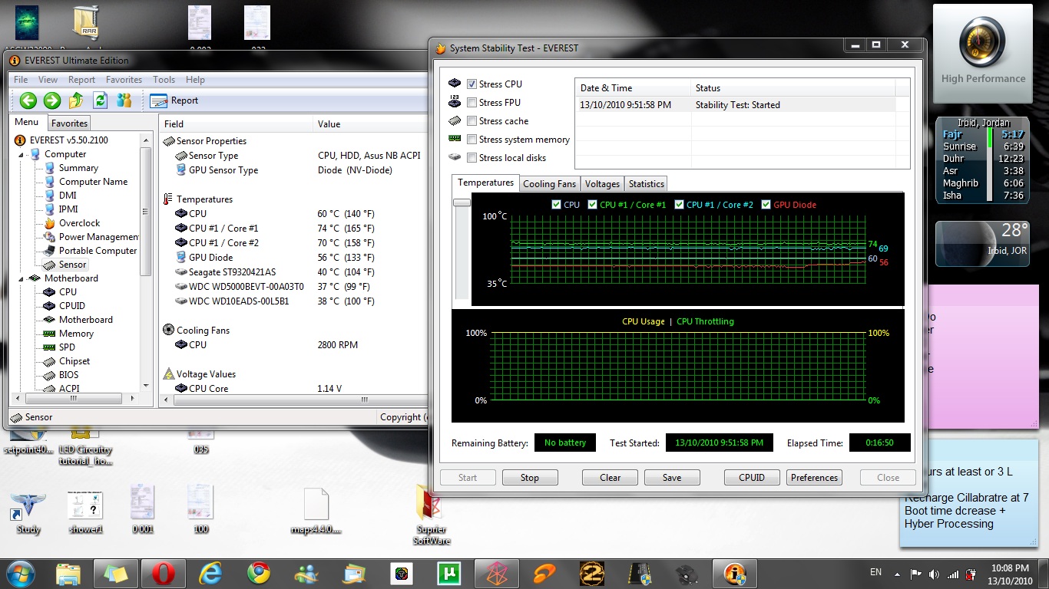This screenshot has height=589, width=1049.
Task: Select the Overclock flame item in tree
Action: 72,223
